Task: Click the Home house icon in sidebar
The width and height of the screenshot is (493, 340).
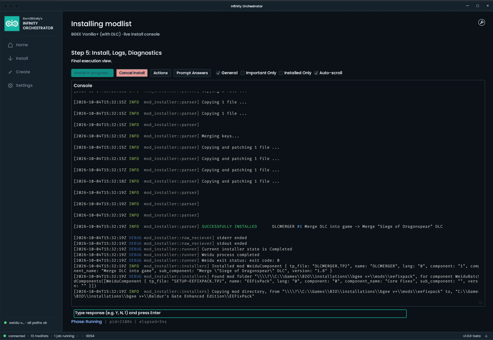Action: [x=10, y=45]
